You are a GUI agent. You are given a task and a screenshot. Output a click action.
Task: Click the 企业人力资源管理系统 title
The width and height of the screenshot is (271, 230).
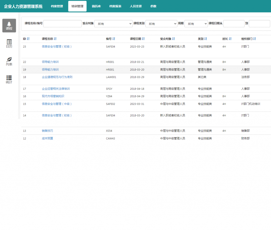point(23,6)
